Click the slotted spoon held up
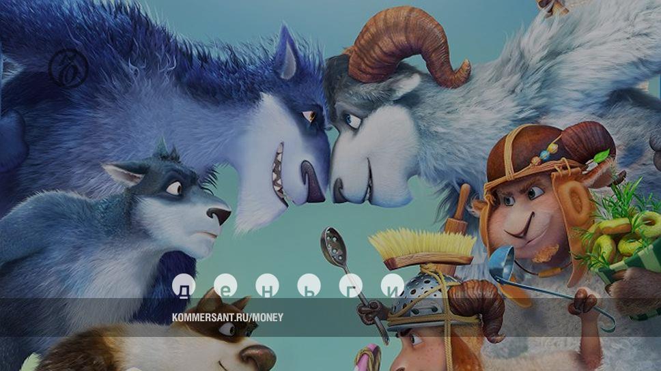This screenshot has width=661, height=371. [336, 248]
